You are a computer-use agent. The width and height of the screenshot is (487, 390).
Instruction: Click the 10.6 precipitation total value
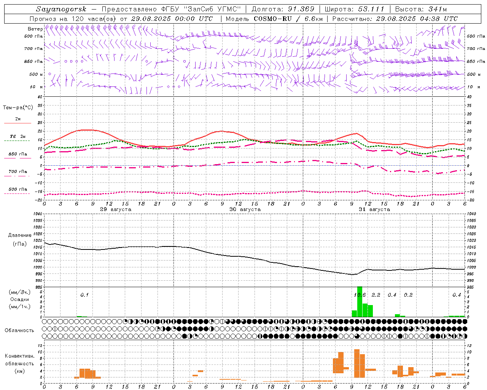[x=360, y=295]
